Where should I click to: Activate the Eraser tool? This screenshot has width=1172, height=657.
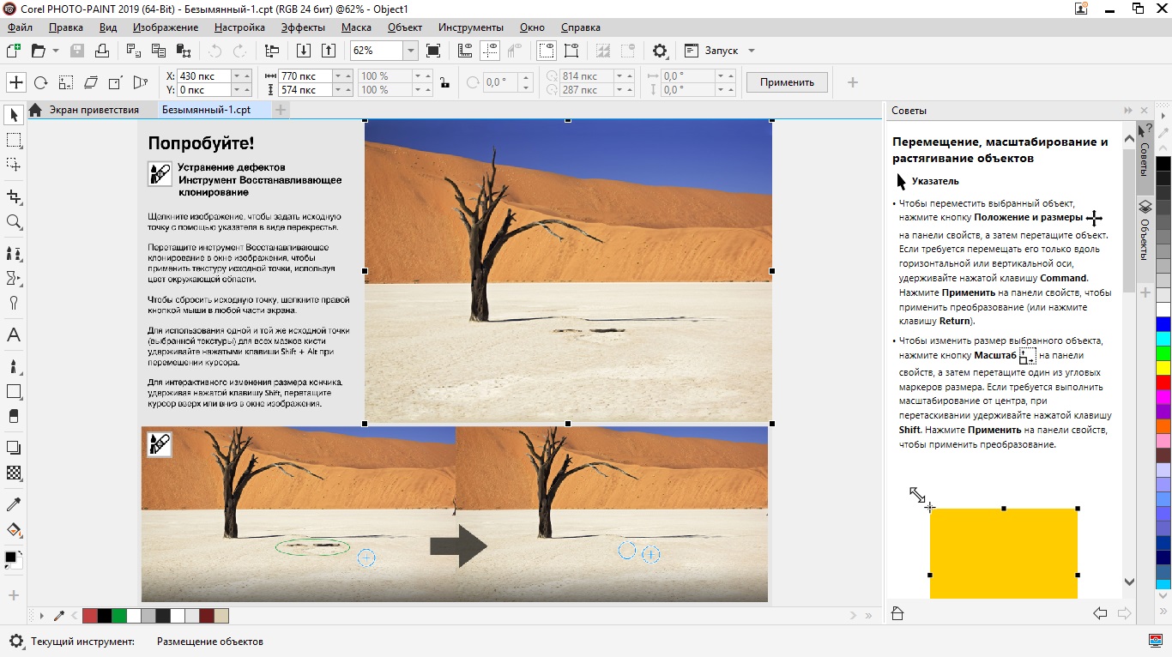(x=14, y=416)
